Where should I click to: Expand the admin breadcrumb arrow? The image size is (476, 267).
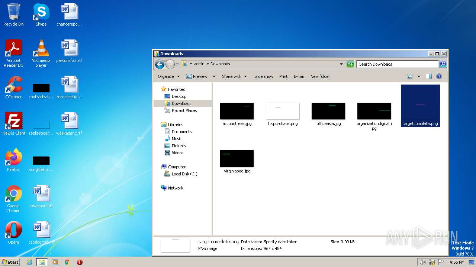[x=208, y=64]
